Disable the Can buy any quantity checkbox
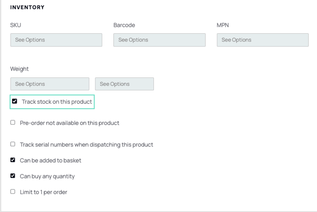The height and width of the screenshot is (212, 317). pos(13,176)
